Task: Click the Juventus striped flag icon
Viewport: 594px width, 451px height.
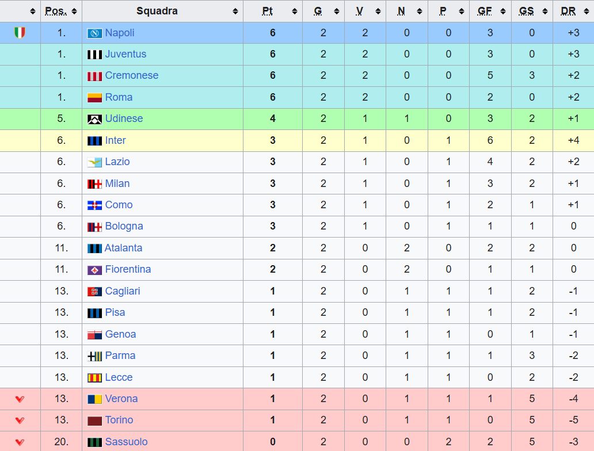Action: click(x=94, y=55)
